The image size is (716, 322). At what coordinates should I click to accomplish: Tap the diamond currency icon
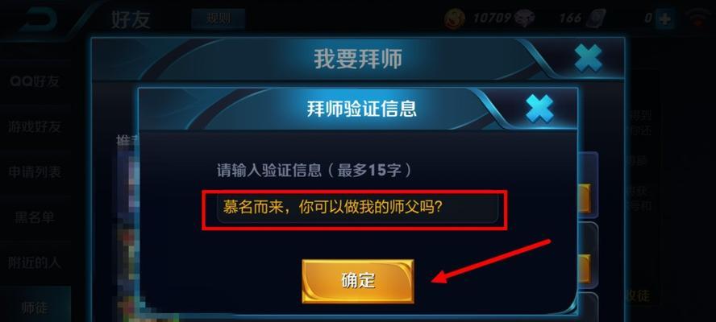coord(524,19)
